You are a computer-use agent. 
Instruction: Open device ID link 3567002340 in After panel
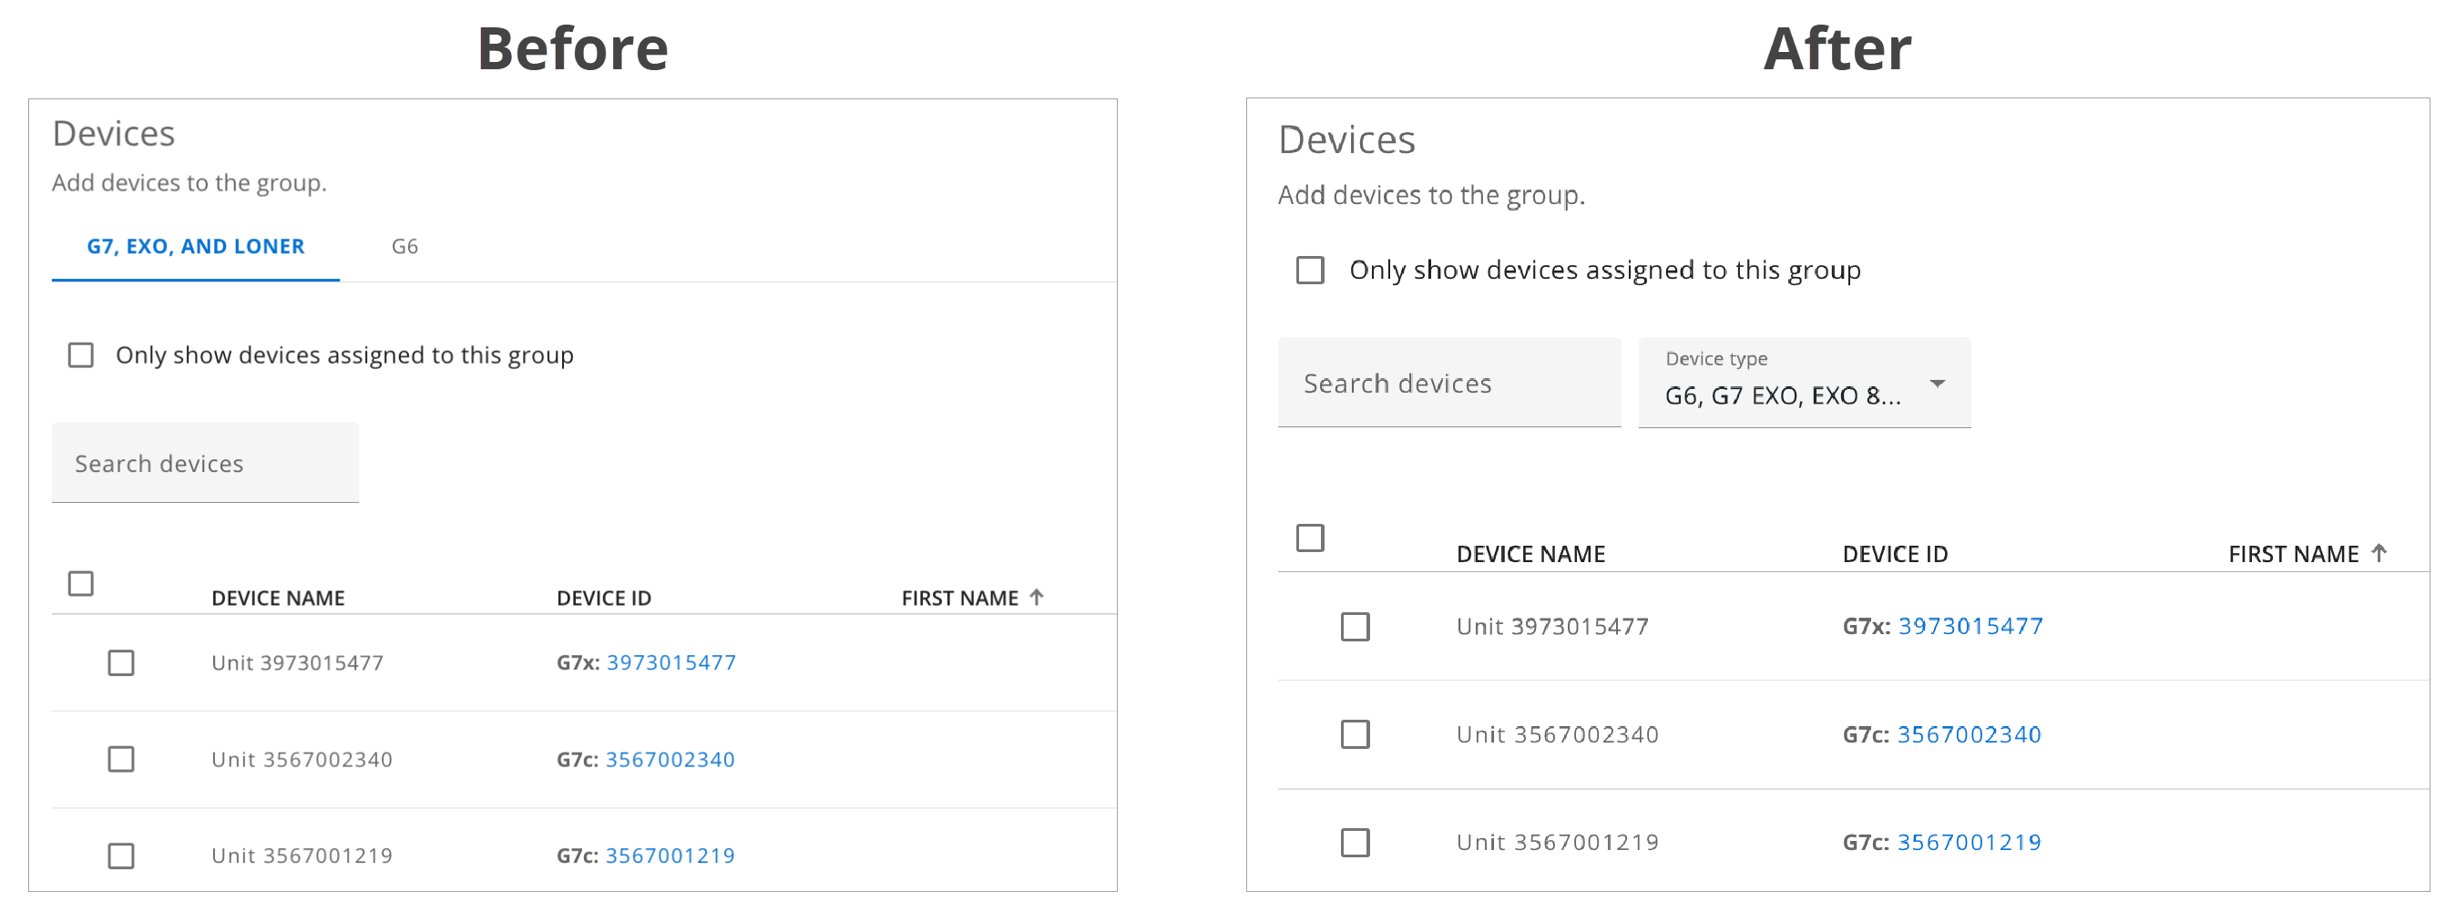[x=1969, y=734]
